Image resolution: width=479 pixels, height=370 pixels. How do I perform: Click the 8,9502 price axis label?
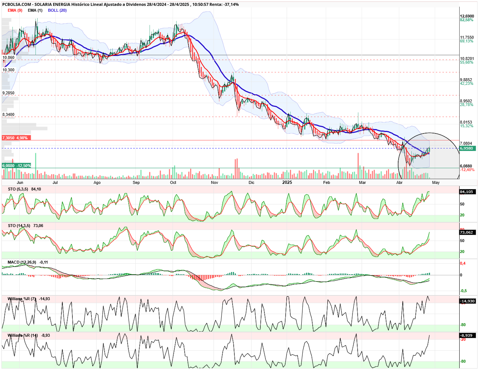coord(466,101)
